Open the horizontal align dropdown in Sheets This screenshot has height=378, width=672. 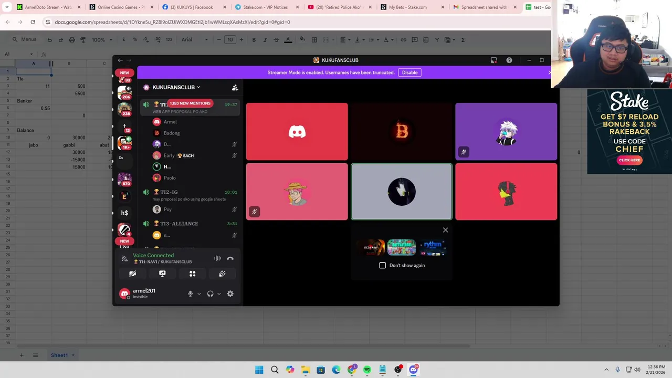pyautogui.click(x=344, y=40)
